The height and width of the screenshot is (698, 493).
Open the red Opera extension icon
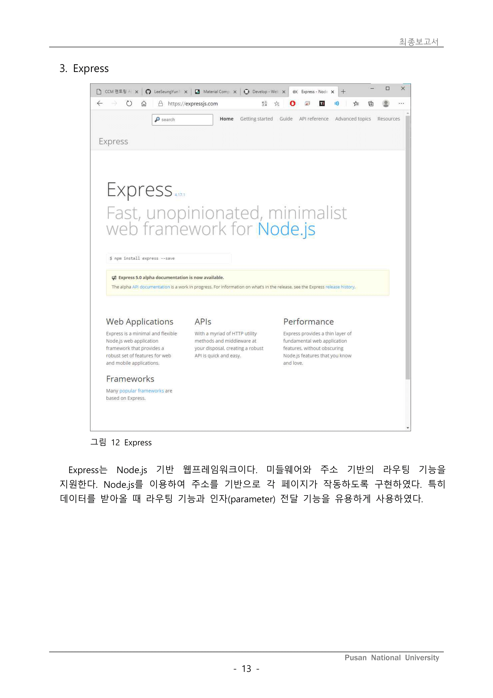pyautogui.click(x=292, y=103)
